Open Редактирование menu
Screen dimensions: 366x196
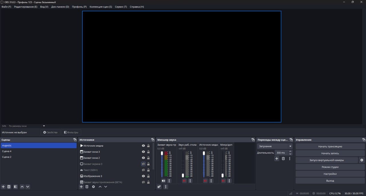pos(25,7)
